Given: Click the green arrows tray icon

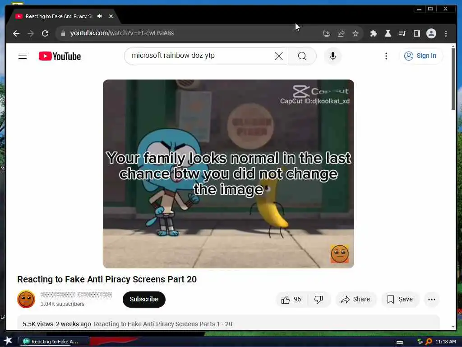Looking at the screenshot, I should click(x=420, y=342).
